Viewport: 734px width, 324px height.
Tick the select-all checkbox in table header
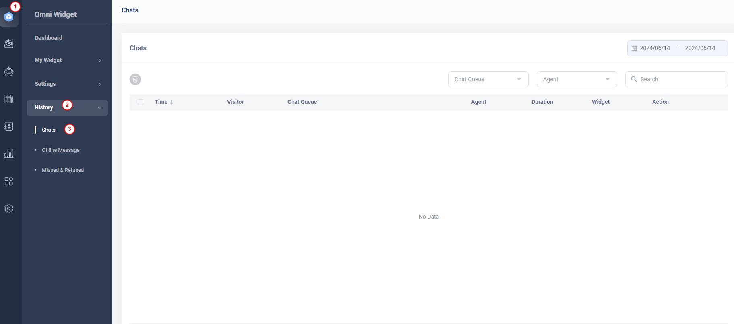141,102
